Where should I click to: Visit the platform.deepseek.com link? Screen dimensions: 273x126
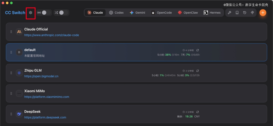coord(45,117)
